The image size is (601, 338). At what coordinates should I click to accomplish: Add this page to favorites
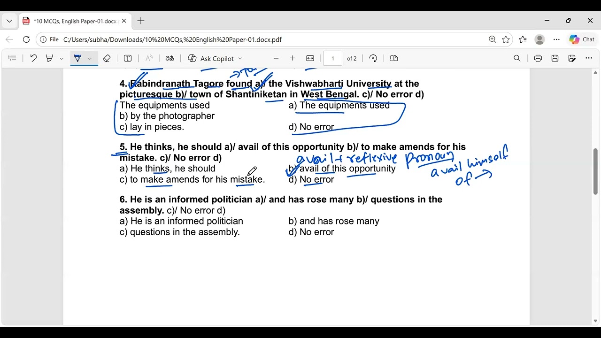pyautogui.click(x=506, y=39)
